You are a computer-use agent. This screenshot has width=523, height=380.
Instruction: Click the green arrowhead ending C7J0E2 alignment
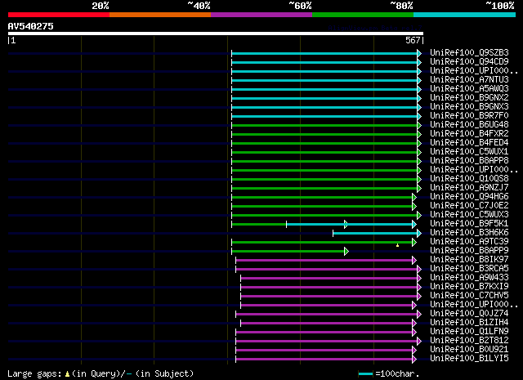click(414, 207)
